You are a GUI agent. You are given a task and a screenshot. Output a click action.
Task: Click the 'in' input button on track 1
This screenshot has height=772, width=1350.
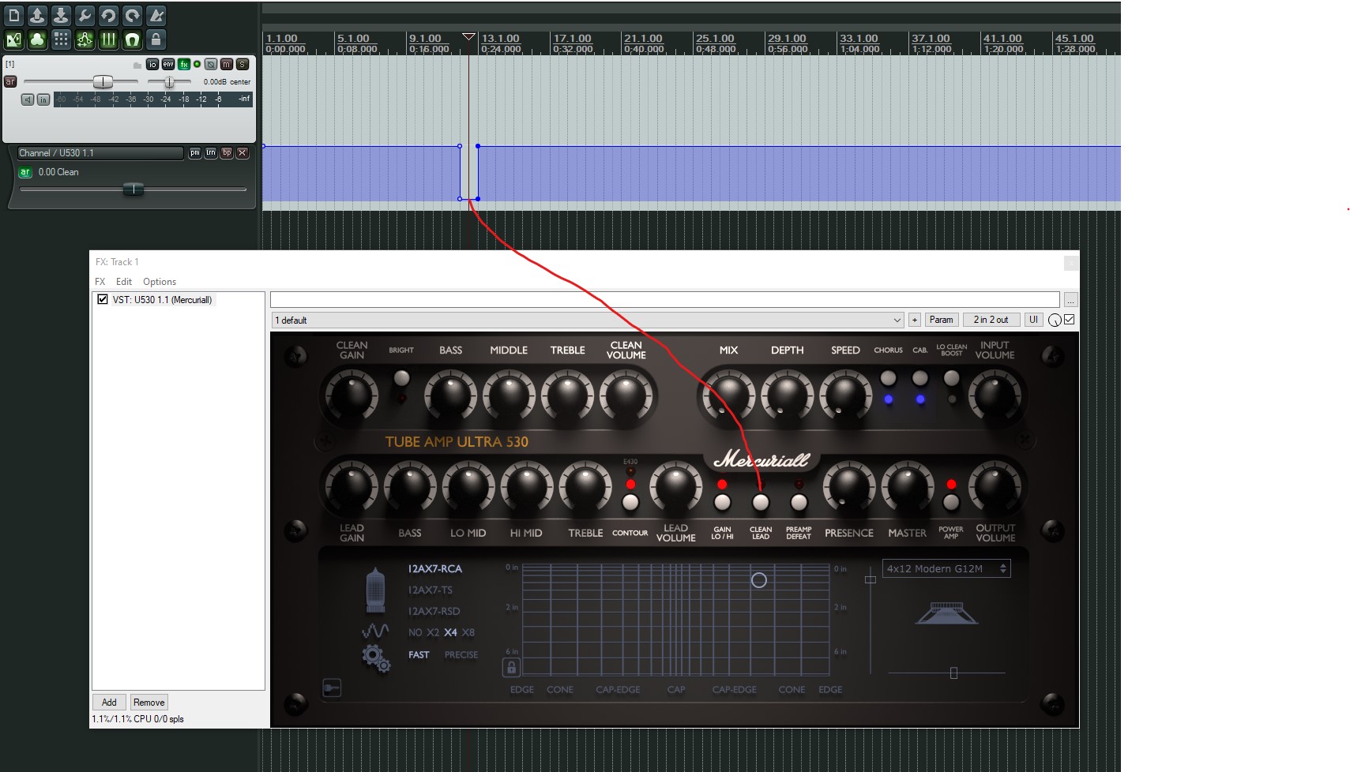click(43, 99)
